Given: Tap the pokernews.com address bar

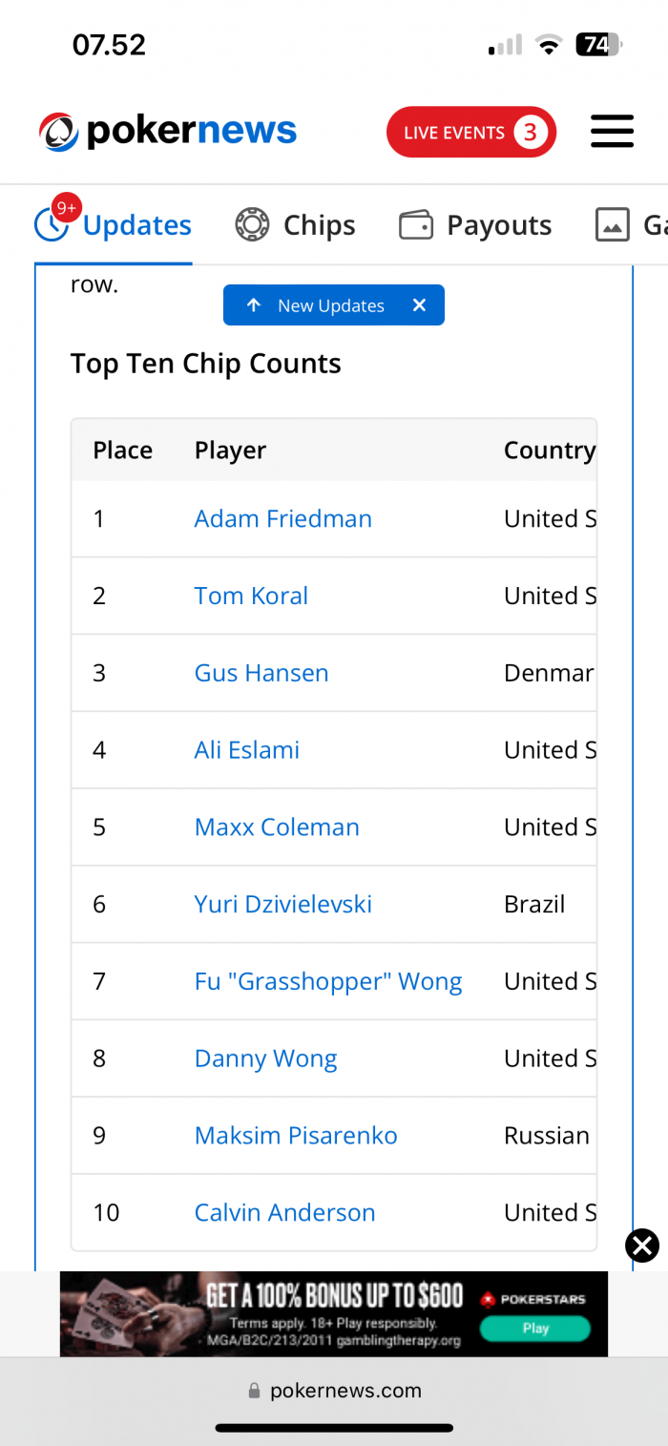Looking at the screenshot, I should coord(334,1391).
